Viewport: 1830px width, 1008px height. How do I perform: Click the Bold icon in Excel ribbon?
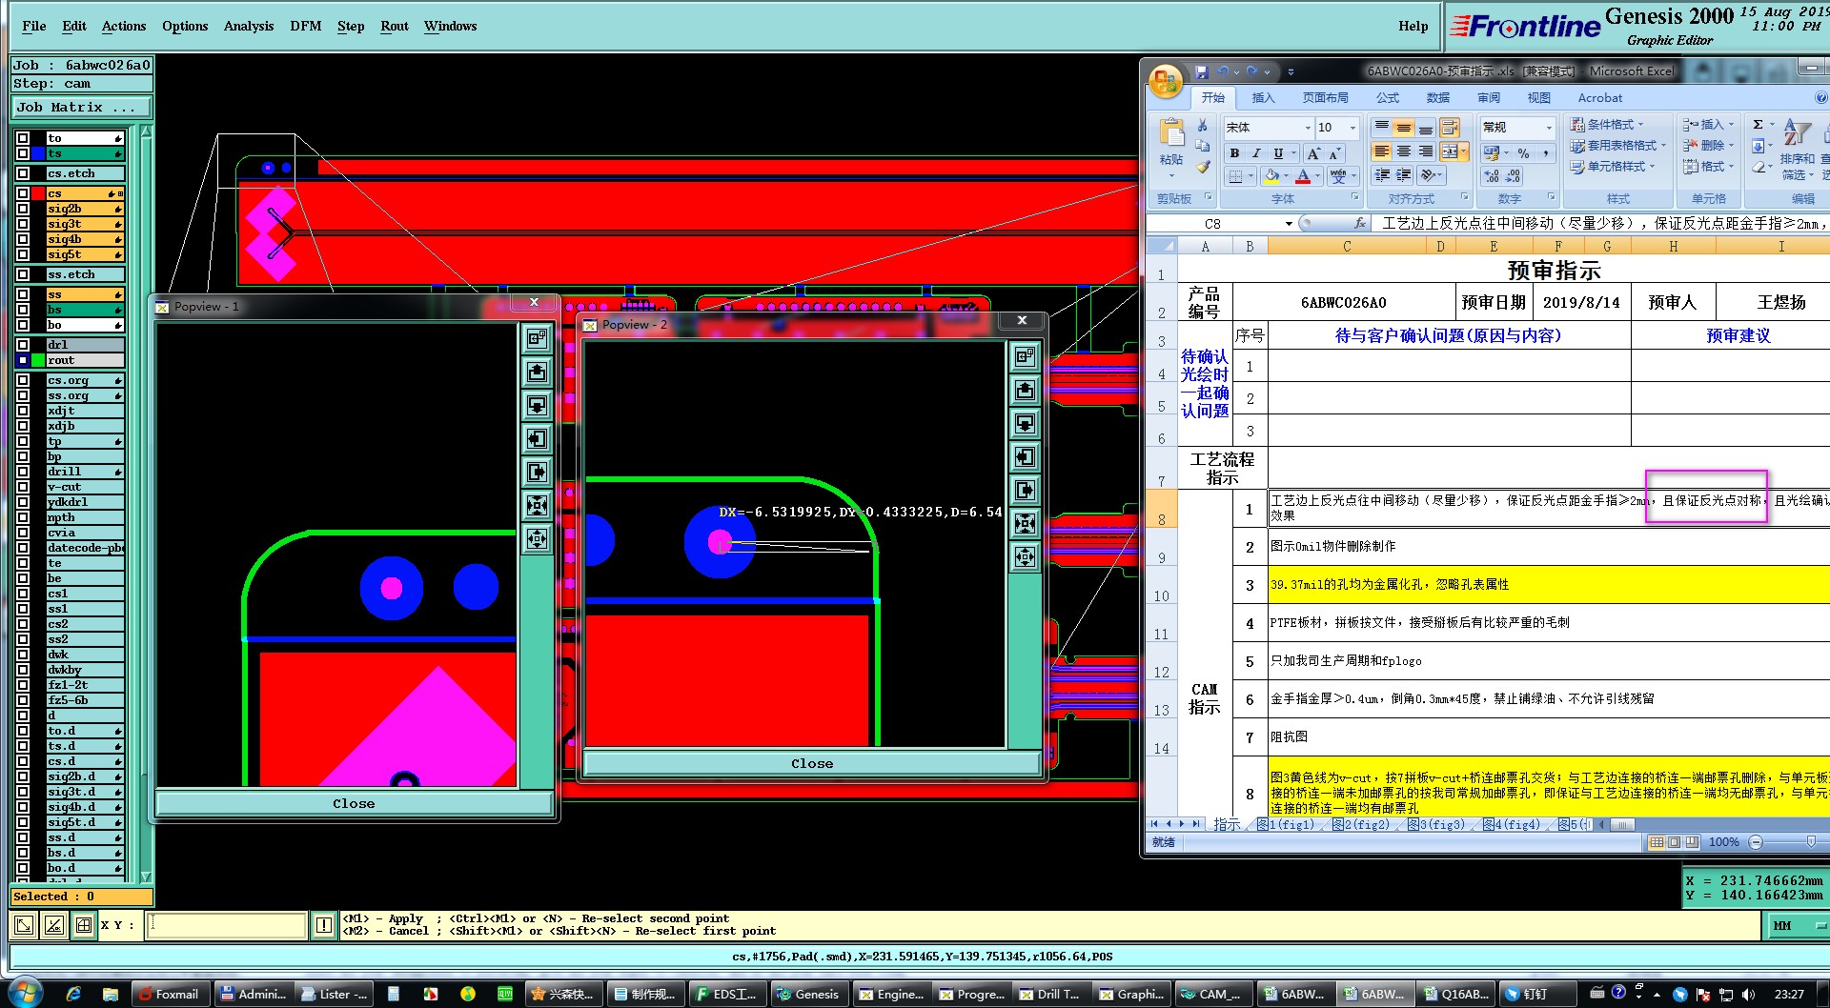coord(1234,153)
